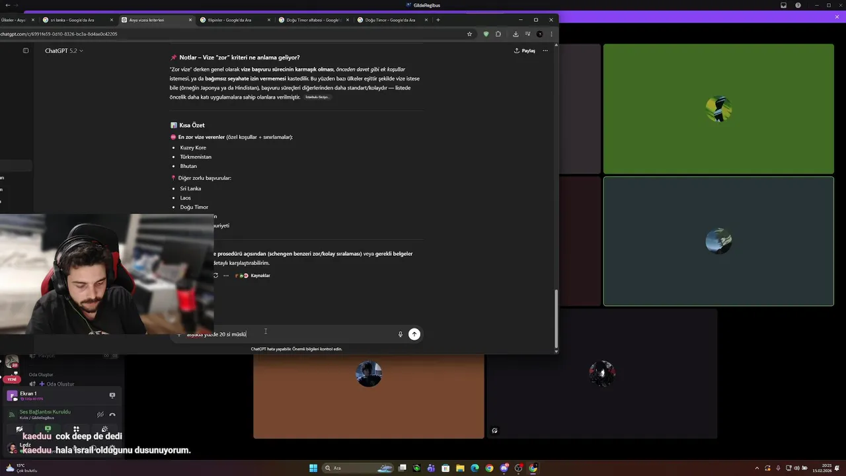Click the inline source citation chip
This screenshot has width=846, height=476.
[317, 97]
